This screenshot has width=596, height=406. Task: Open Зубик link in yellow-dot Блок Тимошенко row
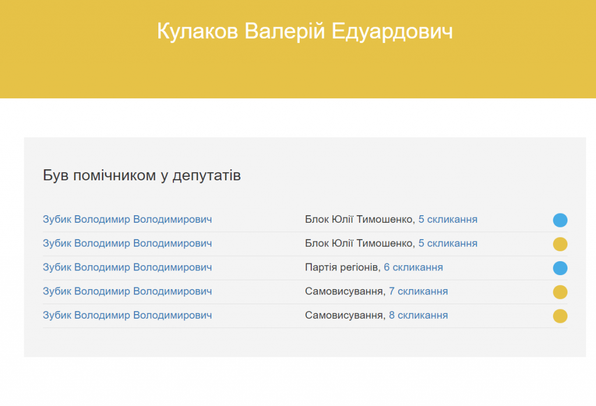click(127, 243)
